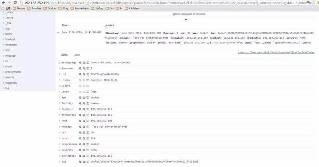
Task: Click the _source column header
Action: point(109,25)
